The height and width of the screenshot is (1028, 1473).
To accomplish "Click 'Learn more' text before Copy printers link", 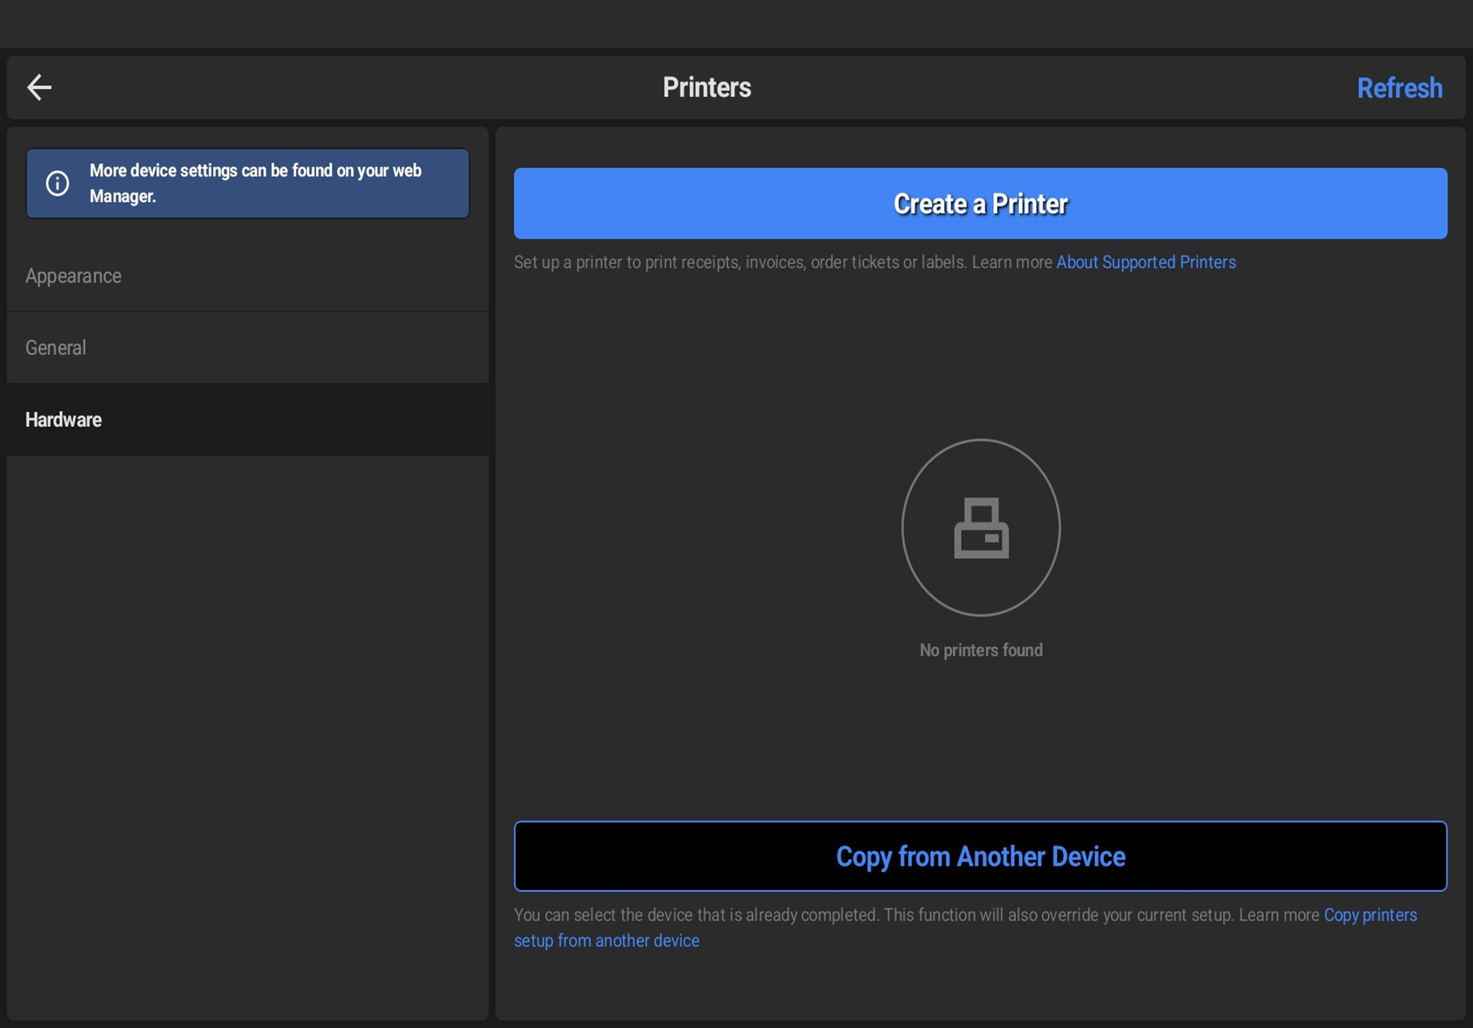I will point(1278,915).
